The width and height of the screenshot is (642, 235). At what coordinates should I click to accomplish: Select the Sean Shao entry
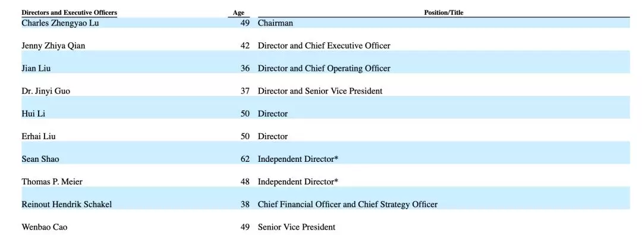40,159
